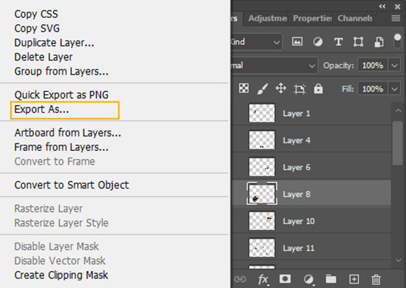Choose Export As... from the context menu
Screen dimensions: 406x288
pyautogui.click(x=42, y=109)
